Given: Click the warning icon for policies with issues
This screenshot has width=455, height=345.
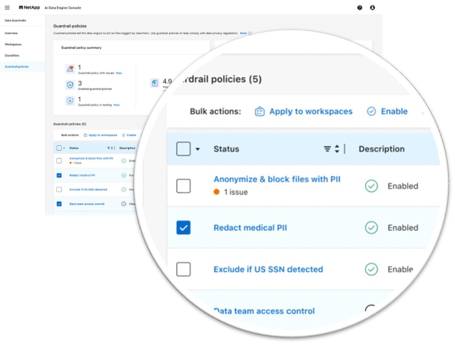Looking at the screenshot, I should coord(70,69).
